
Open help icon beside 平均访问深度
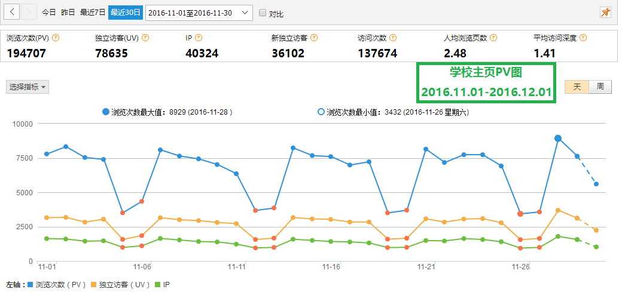click(583, 38)
